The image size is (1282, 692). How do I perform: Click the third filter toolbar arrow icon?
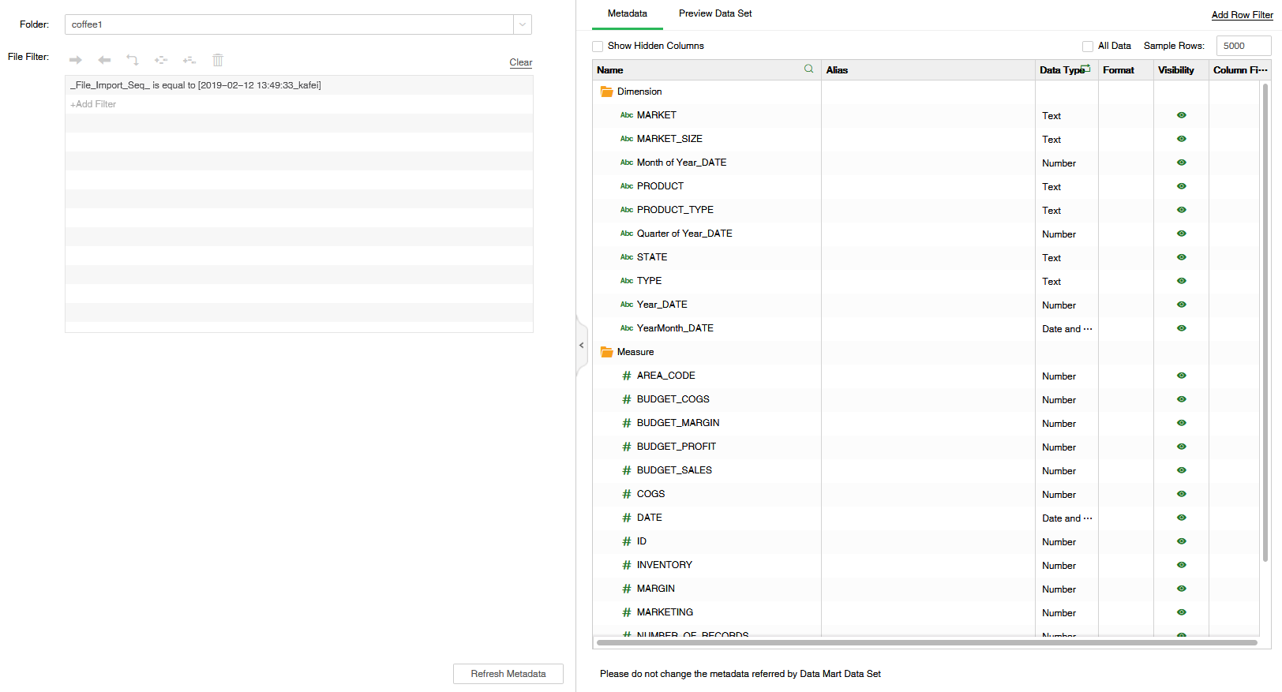133,60
